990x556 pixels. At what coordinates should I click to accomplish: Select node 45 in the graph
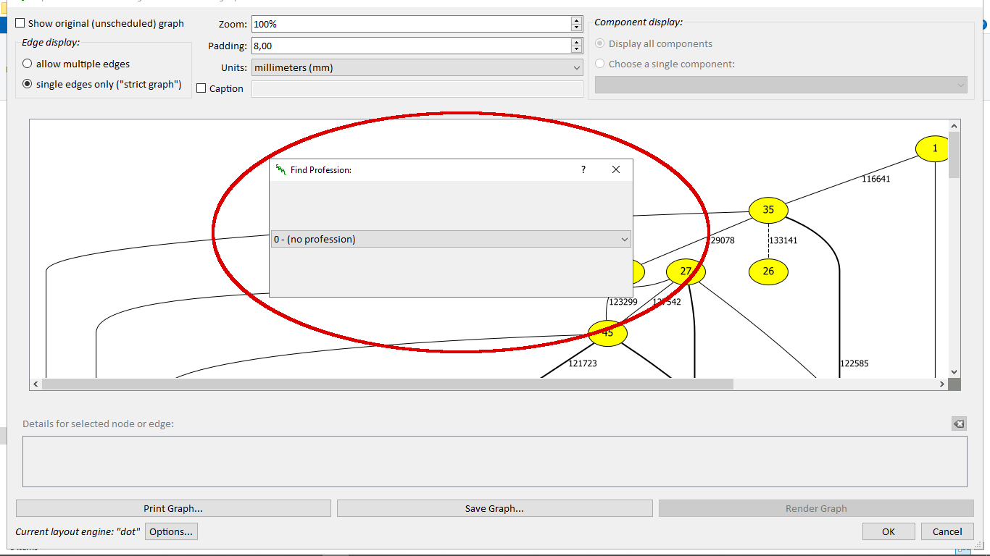point(607,333)
